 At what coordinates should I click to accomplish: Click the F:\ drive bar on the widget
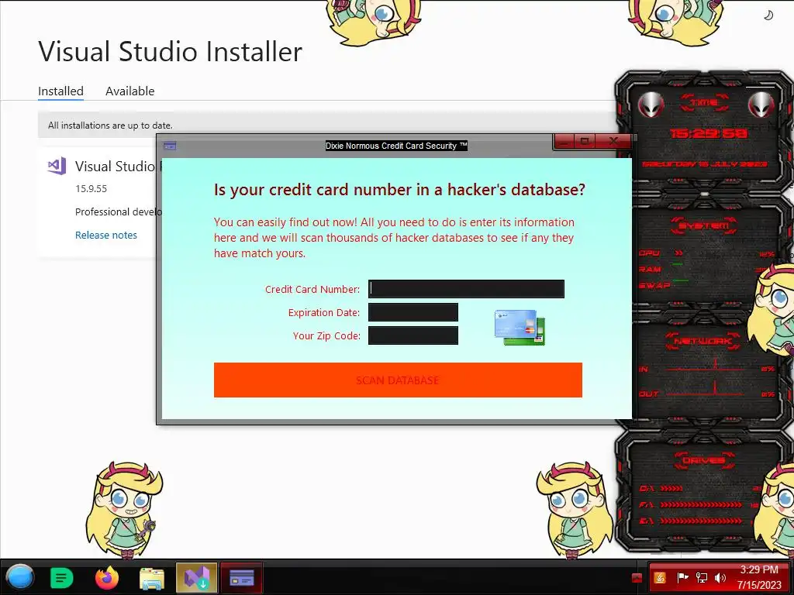coord(701,504)
